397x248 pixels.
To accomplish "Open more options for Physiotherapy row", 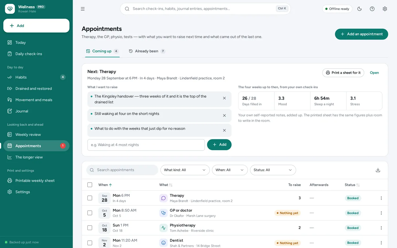I will [381, 228].
